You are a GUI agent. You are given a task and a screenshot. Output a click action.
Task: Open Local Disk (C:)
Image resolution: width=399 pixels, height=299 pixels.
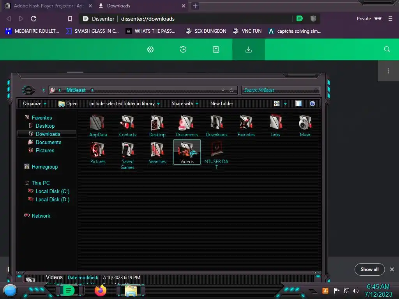52,191
